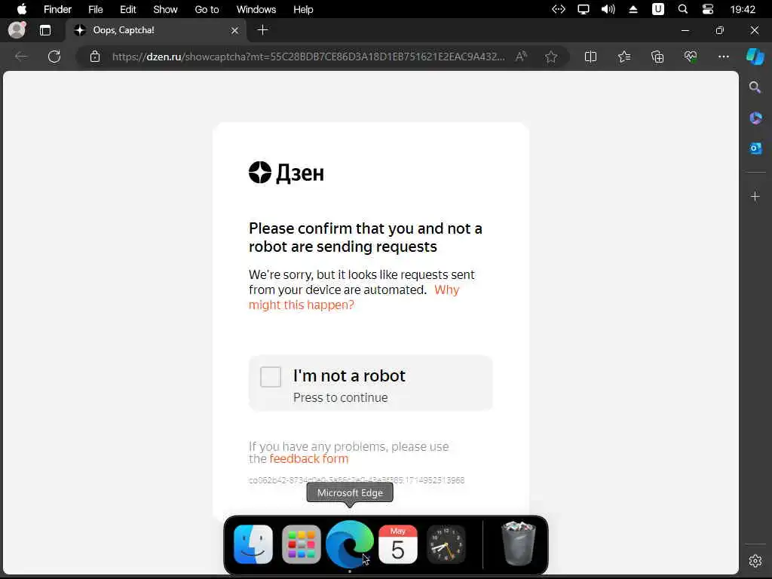Image resolution: width=772 pixels, height=579 pixels.
Task: Open Control Center in menu bar
Action: tap(707, 9)
